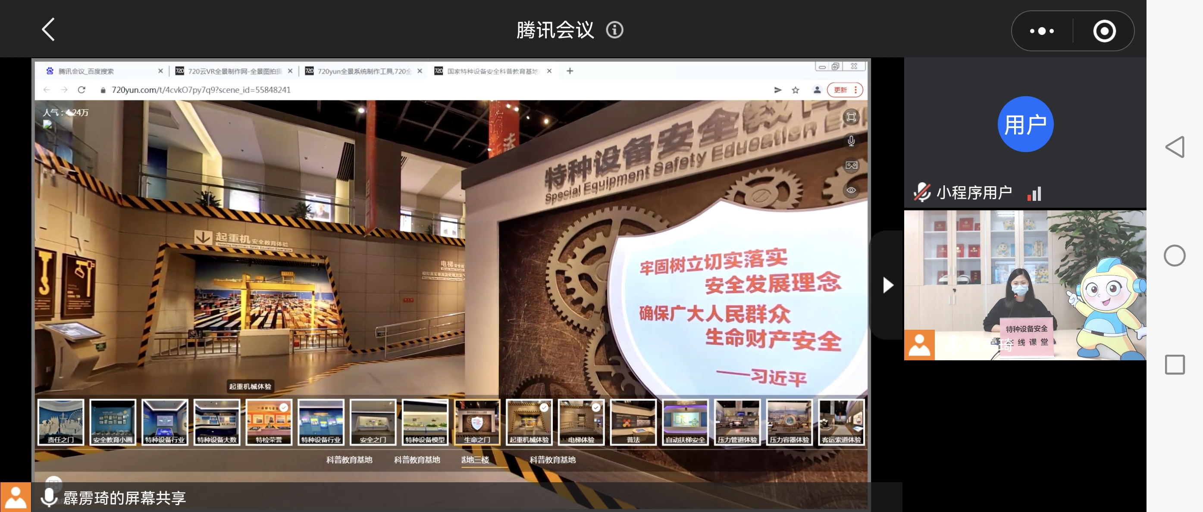Open the 客运索道体验 scene thumbnail
The height and width of the screenshot is (512, 1203).
(x=842, y=422)
